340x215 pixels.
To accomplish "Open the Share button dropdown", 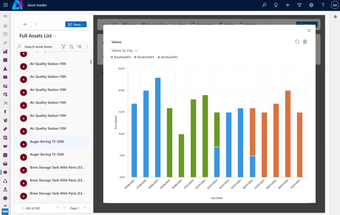I will pyautogui.click(x=76, y=24).
